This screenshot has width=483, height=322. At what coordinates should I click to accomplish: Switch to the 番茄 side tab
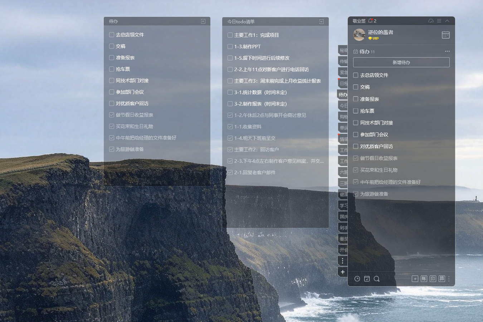point(343,239)
